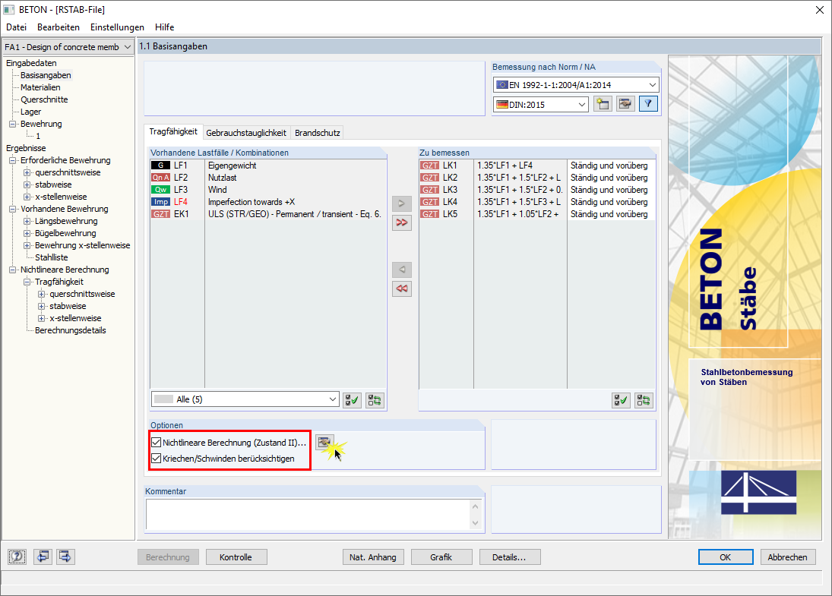This screenshot has width=832, height=596.
Task: Collapse the Nichtlineare Berechnung node
Action: point(13,270)
